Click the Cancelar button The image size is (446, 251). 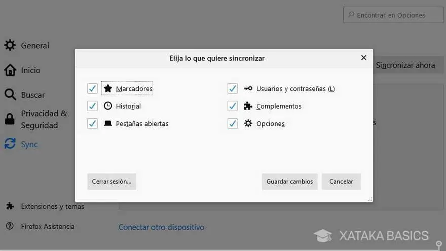click(x=341, y=182)
